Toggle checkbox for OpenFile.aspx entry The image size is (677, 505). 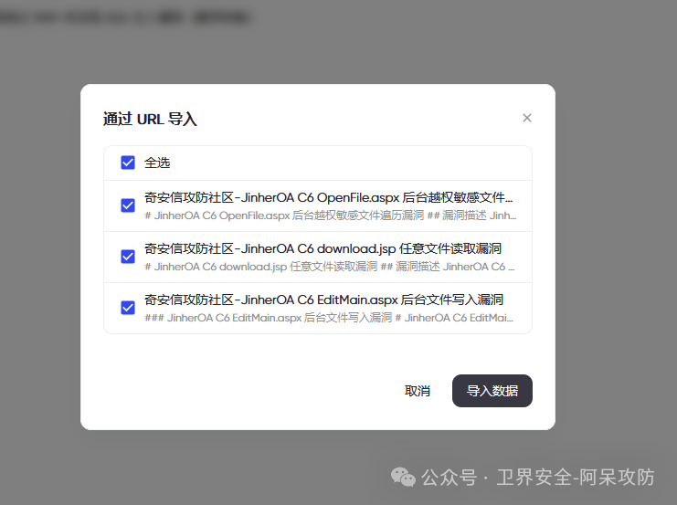coord(128,205)
